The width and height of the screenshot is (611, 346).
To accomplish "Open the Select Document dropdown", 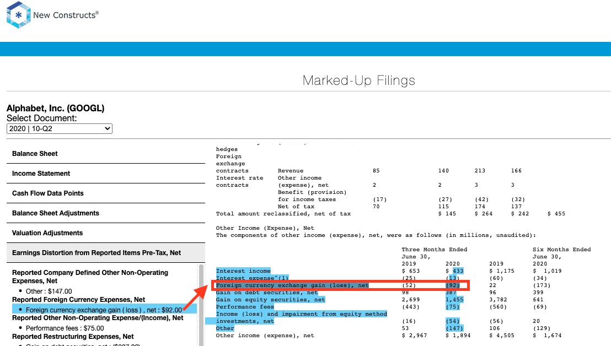I will coord(59,128).
